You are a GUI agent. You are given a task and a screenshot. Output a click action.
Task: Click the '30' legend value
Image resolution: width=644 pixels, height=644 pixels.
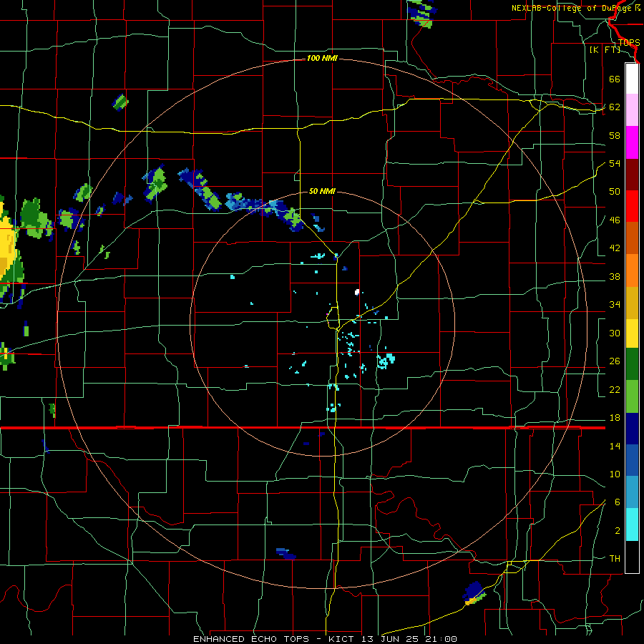click(x=615, y=333)
